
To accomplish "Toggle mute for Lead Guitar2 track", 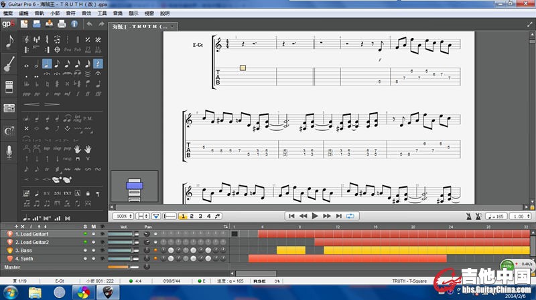I will pos(93,242).
